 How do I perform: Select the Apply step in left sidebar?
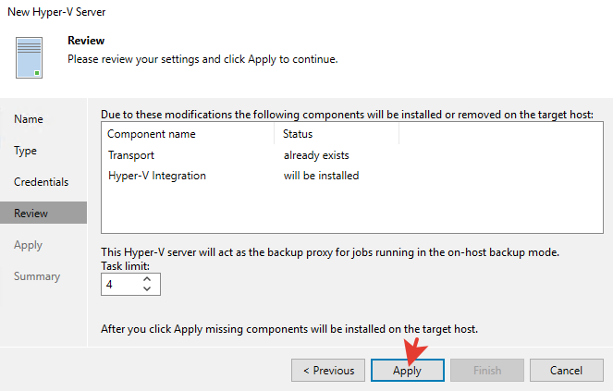click(29, 245)
